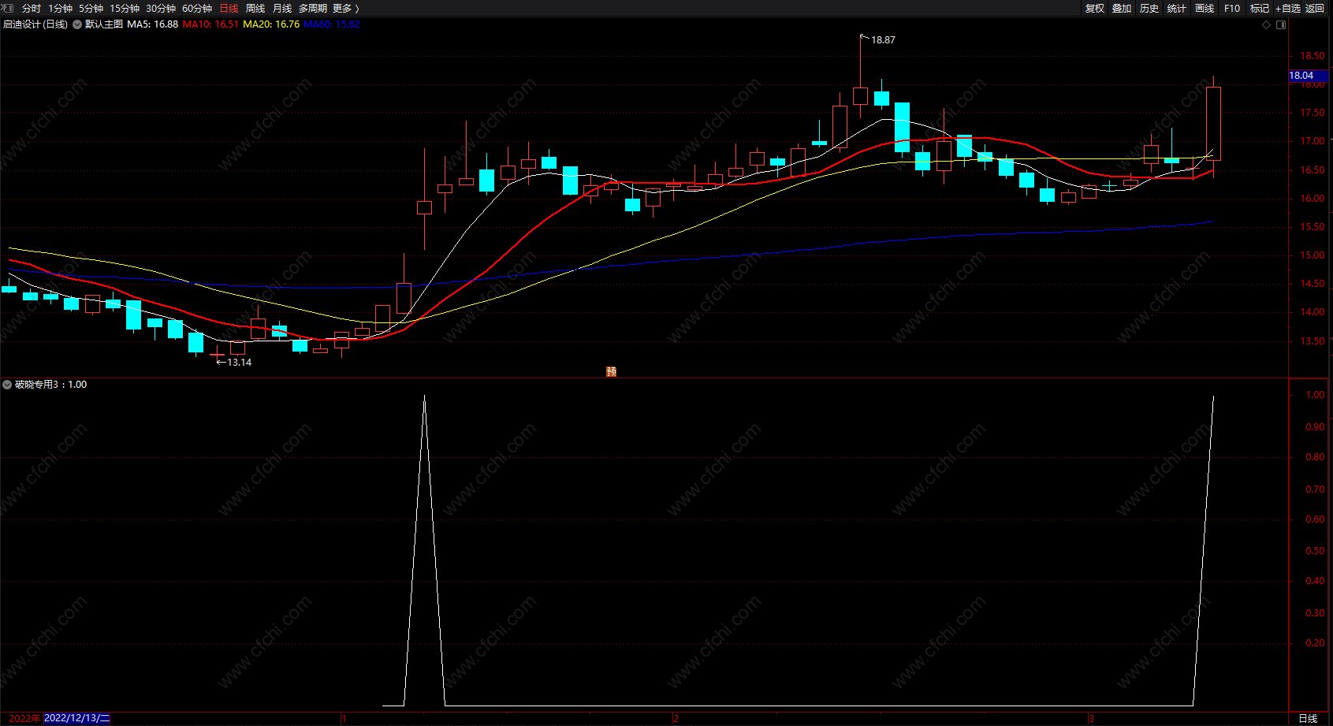Open 破晓专用3 indicator dropdown arrow
The width and height of the screenshot is (1333, 726).
click(7, 385)
